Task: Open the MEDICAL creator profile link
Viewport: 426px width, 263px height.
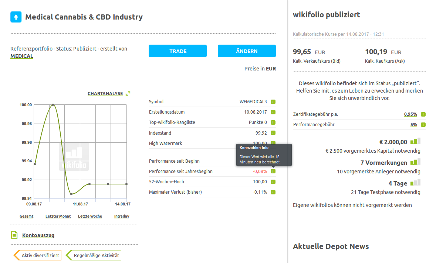Action: tap(22, 56)
